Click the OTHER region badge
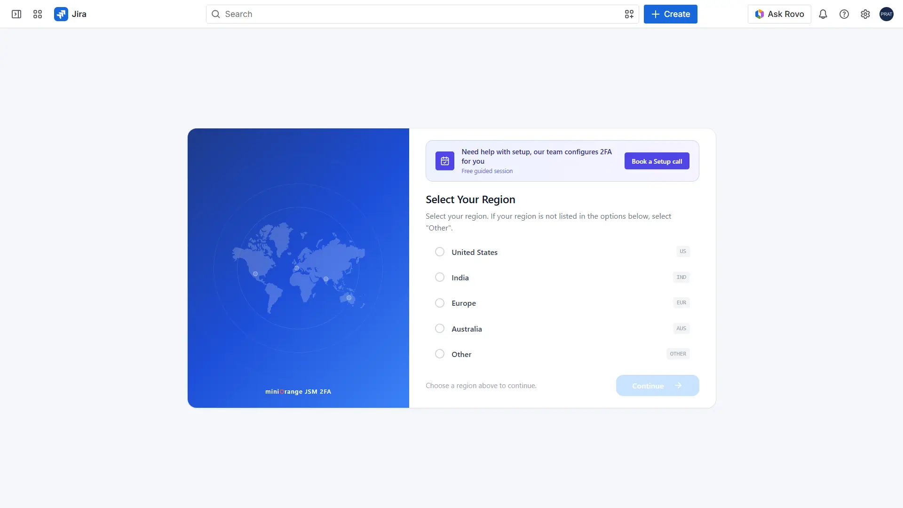This screenshot has height=508, width=903. click(678, 354)
